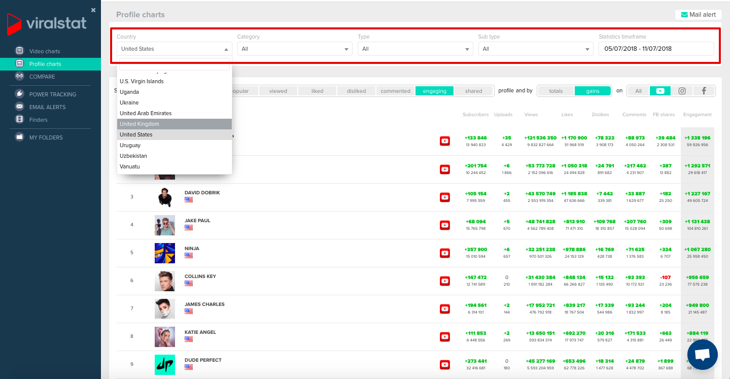Switch sorting to shared
The width and height of the screenshot is (730, 379).
coord(473,91)
